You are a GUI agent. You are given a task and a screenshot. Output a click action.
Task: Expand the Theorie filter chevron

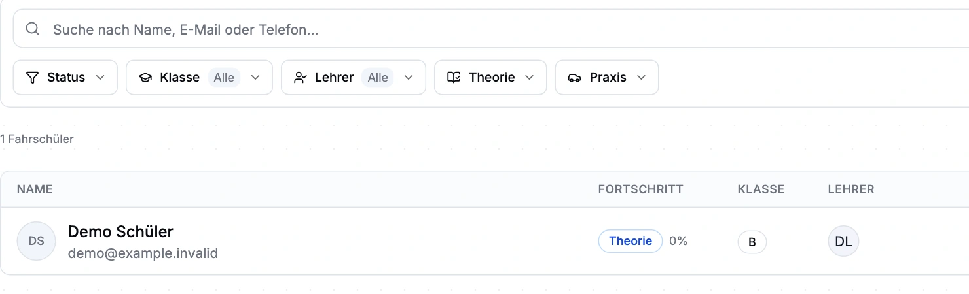529,78
